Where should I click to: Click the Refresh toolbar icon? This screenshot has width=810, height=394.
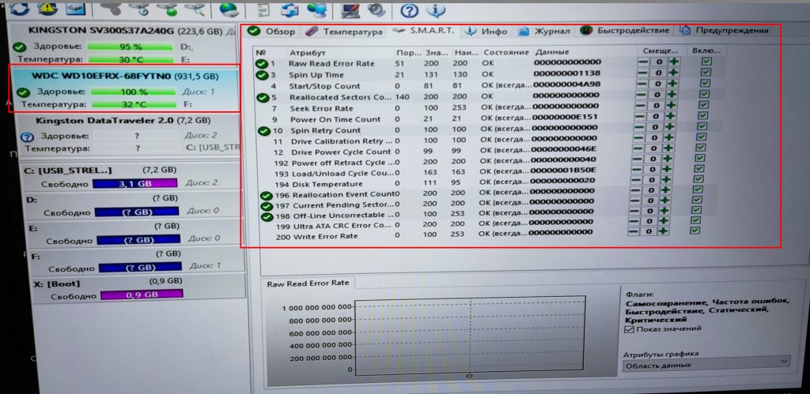(19, 9)
